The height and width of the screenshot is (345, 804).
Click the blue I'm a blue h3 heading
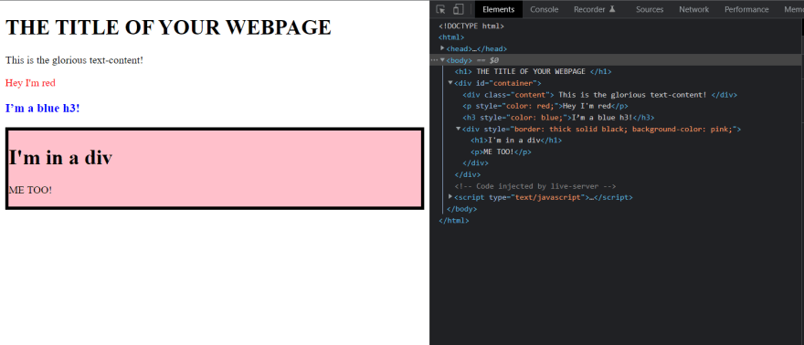click(43, 108)
